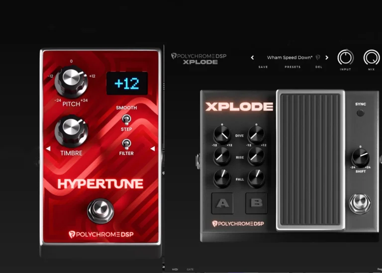Click the GATE label at the bottom
The image size is (382, 273).
point(190,270)
